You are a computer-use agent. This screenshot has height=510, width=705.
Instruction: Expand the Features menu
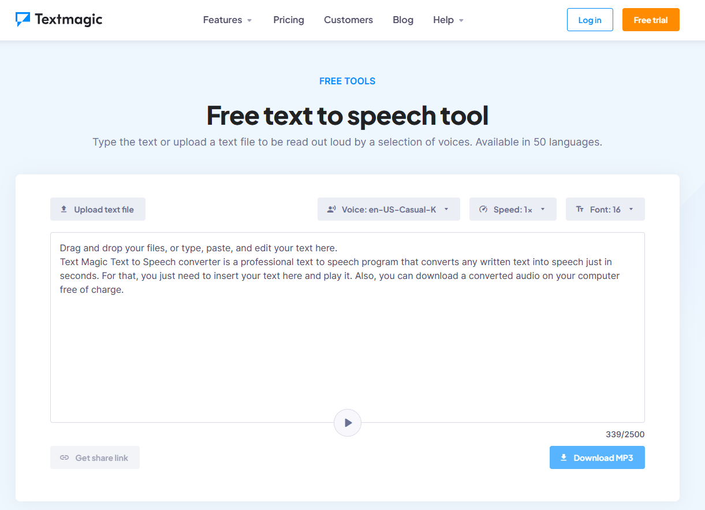pos(227,20)
